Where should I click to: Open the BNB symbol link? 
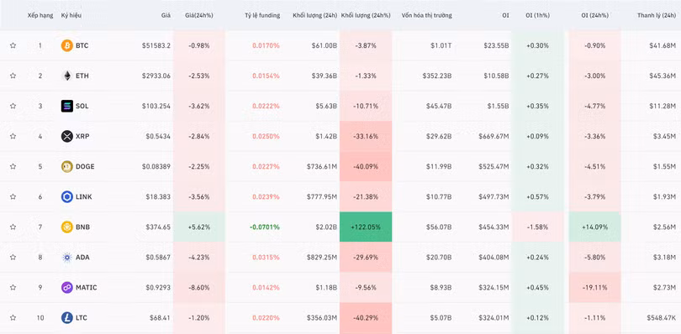(82, 227)
